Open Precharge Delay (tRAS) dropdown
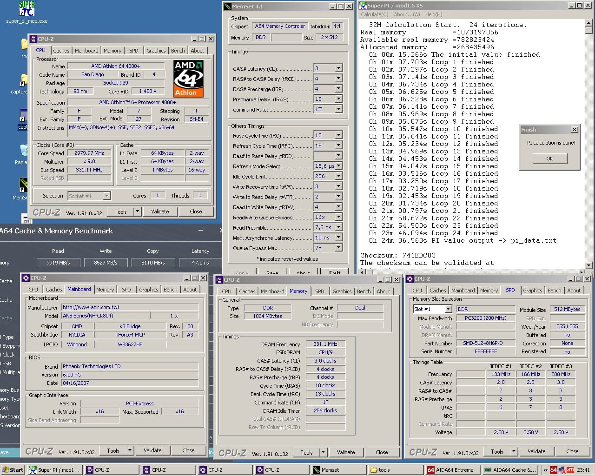Viewport: 595px width, 476px height. click(338, 99)
